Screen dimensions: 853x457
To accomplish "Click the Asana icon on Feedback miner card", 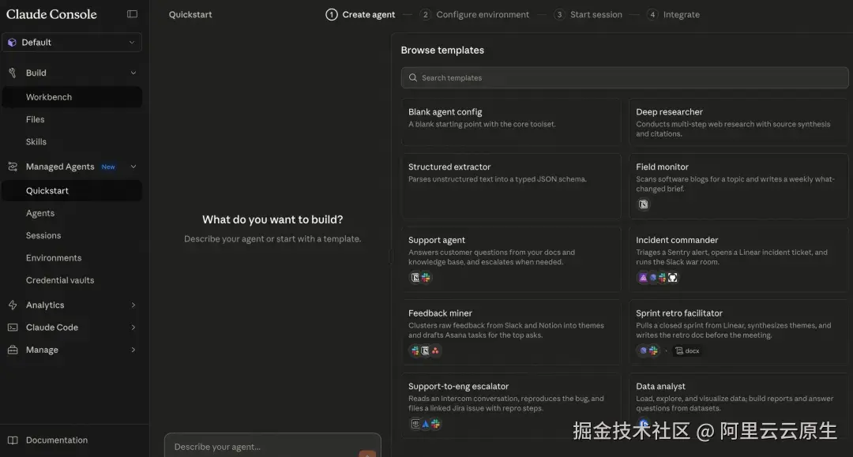I will pos(435,351).
